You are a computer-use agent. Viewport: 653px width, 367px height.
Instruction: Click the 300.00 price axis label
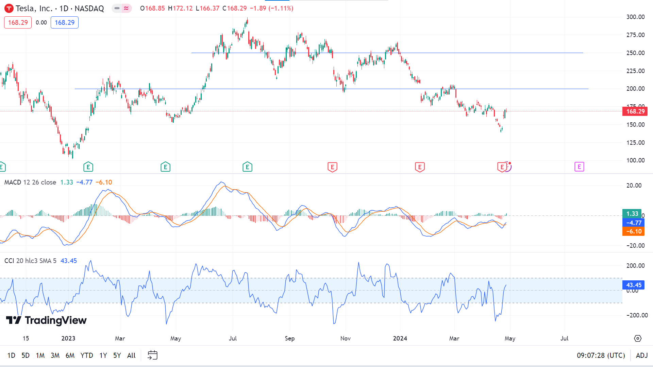[x=635, y=17]
